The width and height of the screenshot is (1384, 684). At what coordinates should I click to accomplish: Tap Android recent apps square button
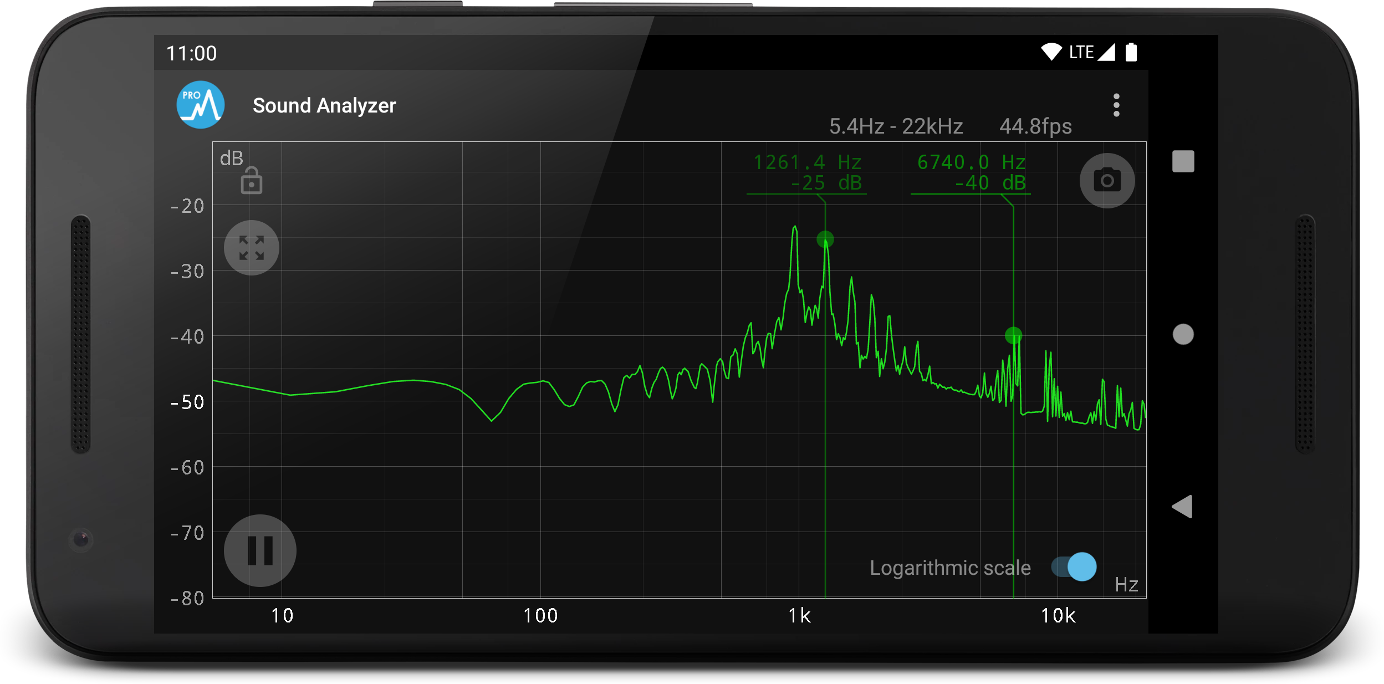[1183, 161]
